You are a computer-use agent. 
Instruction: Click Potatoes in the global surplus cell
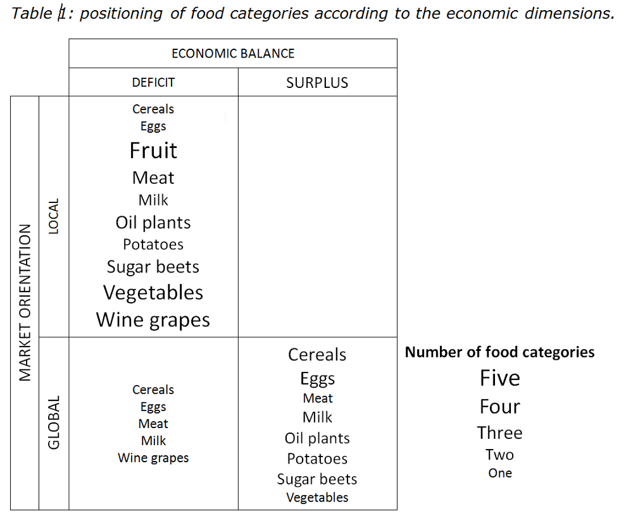click(x=317, y=459)
